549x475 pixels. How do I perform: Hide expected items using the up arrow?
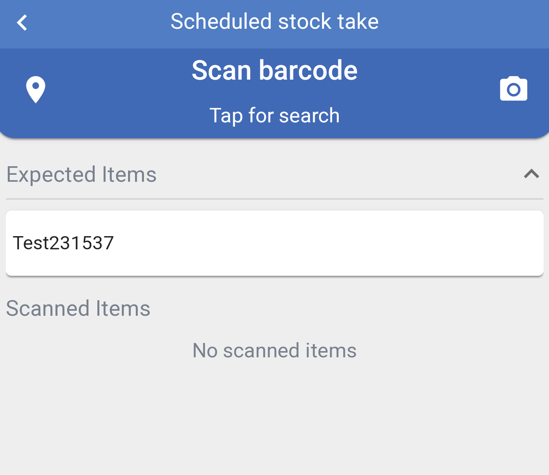click(531, 174)
